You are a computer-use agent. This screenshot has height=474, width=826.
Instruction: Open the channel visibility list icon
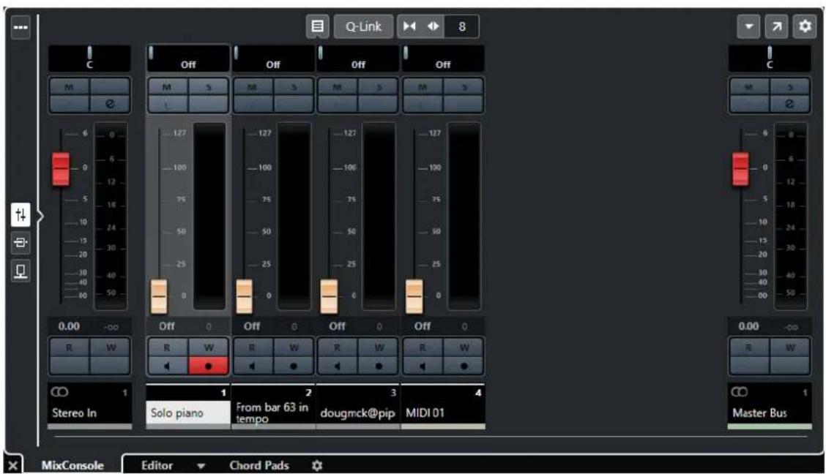click(317, 26)
